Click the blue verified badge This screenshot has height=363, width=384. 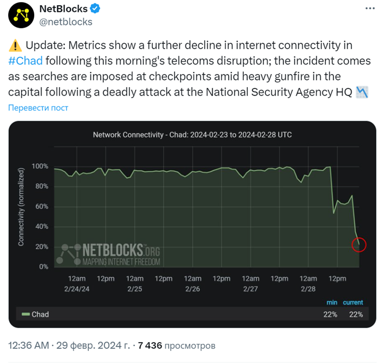click(95, 9)
